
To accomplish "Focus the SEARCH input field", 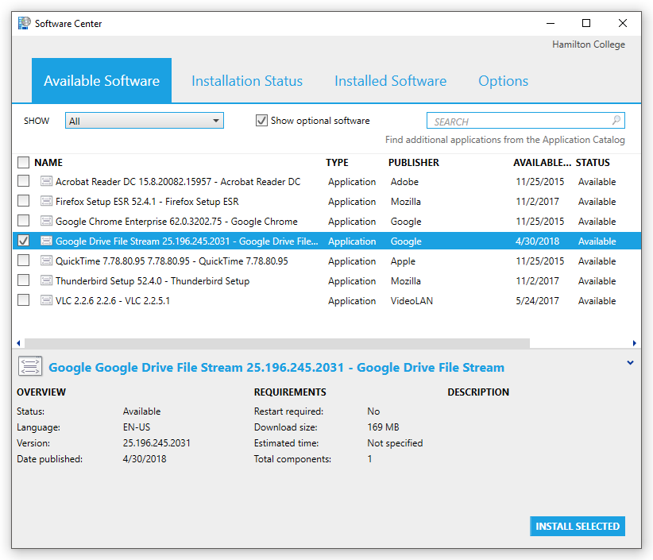I will [525, 121].
